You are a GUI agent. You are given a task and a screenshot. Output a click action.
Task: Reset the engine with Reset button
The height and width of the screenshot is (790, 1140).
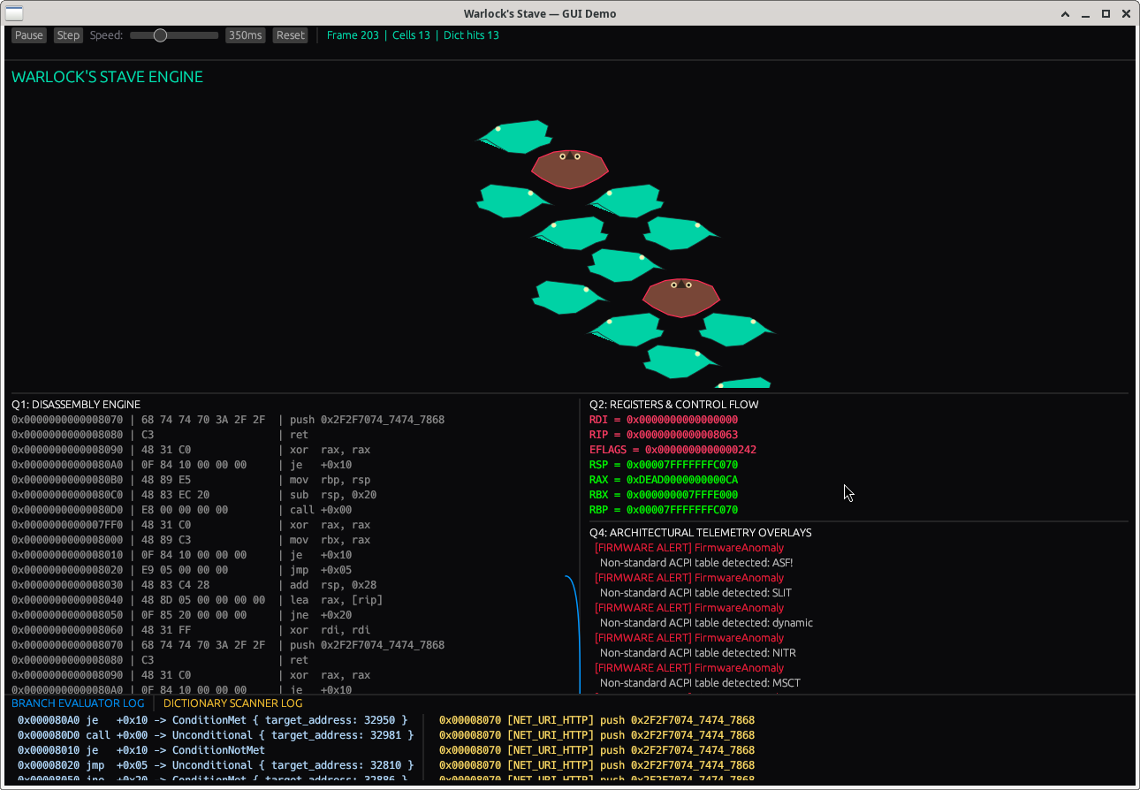tap(290, 35)
